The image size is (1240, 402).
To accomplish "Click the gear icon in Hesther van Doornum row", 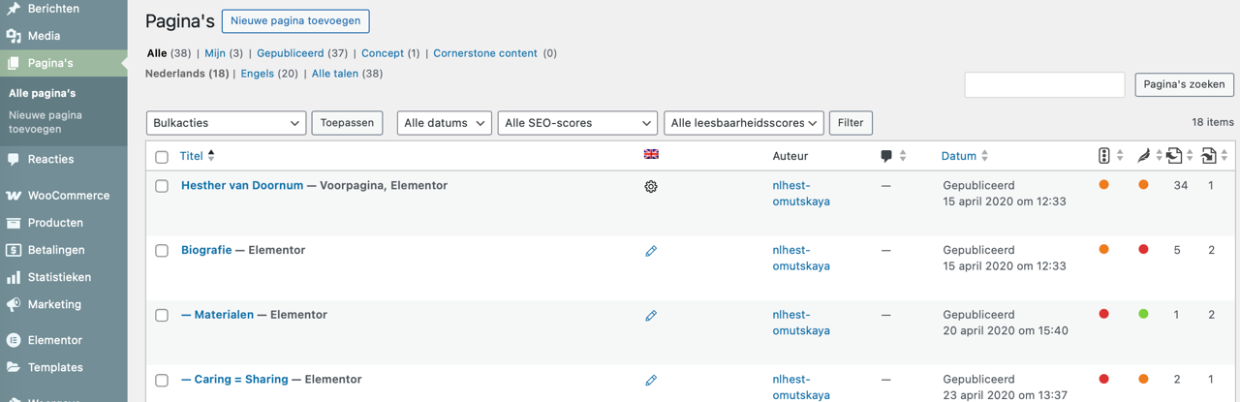I will pyautogui.click(x=651, y=186).
